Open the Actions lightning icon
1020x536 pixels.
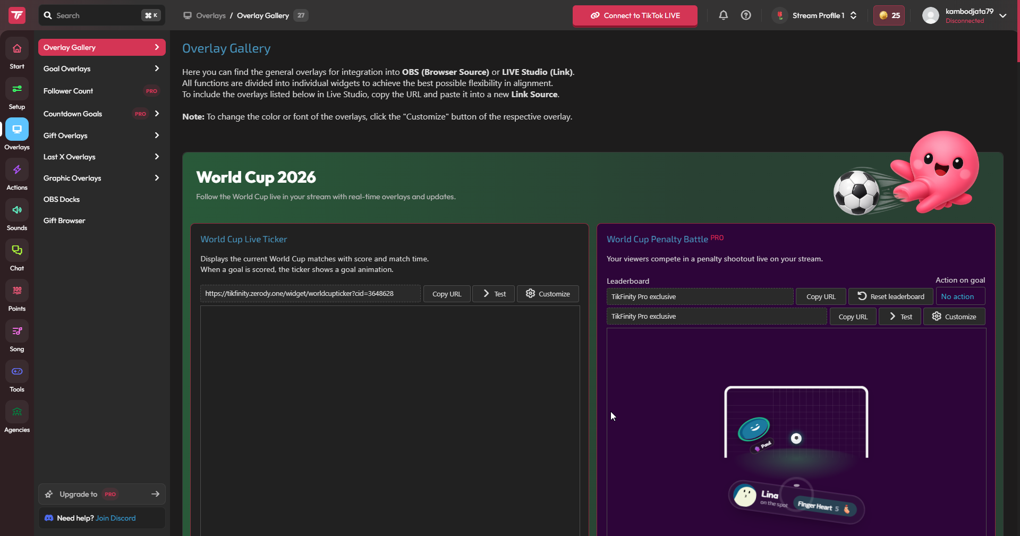(17, 170)
